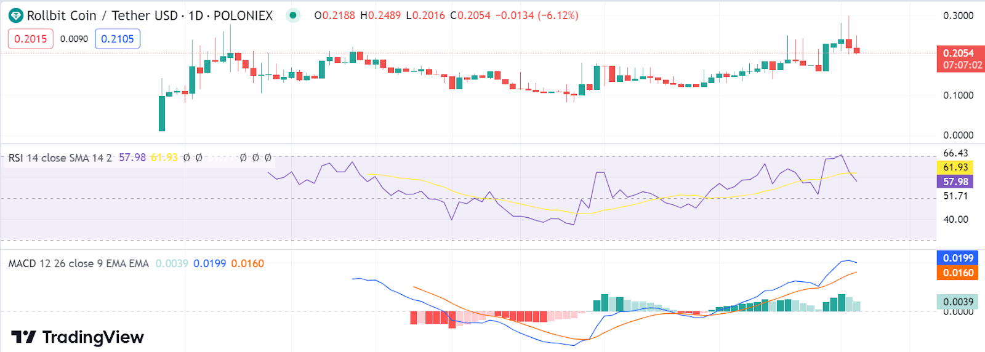Click the 0.1000 price axis label
Viewport: 985px width, 352px height.
pos(959,95)
